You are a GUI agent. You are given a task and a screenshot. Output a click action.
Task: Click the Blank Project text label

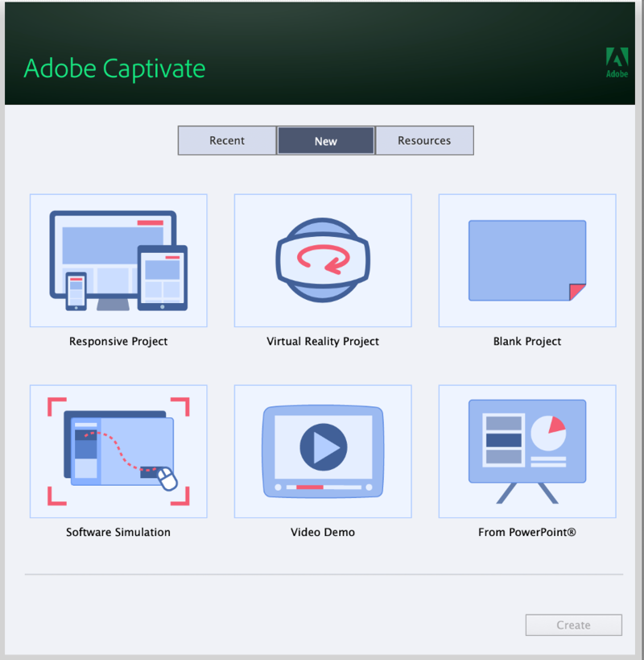coord(527,342)
